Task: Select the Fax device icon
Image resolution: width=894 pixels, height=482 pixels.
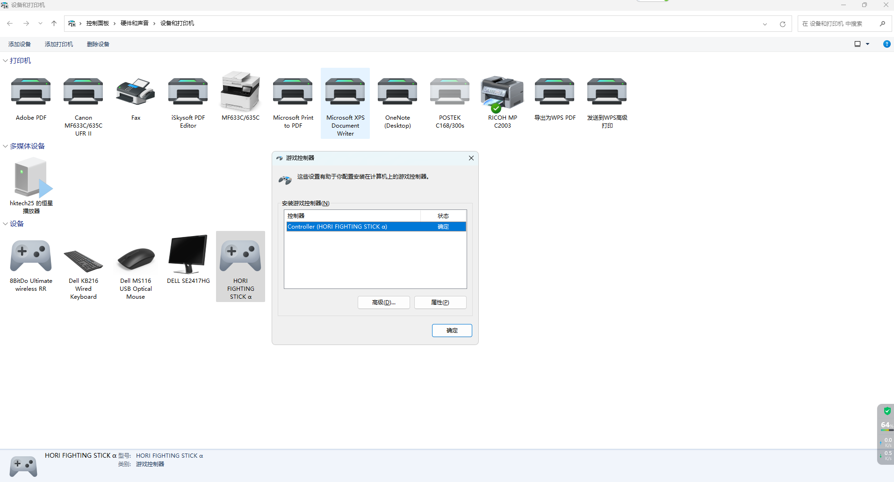Action: click(x=136, y=92)
